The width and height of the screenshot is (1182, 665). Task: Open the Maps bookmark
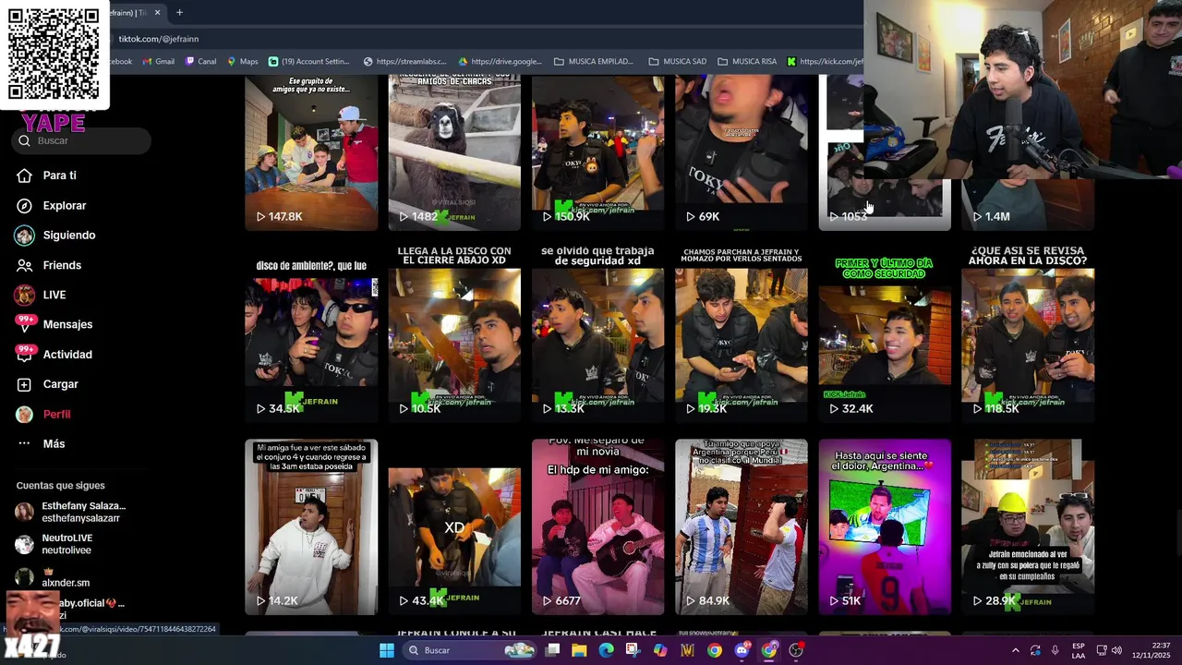tap(242, 62)
